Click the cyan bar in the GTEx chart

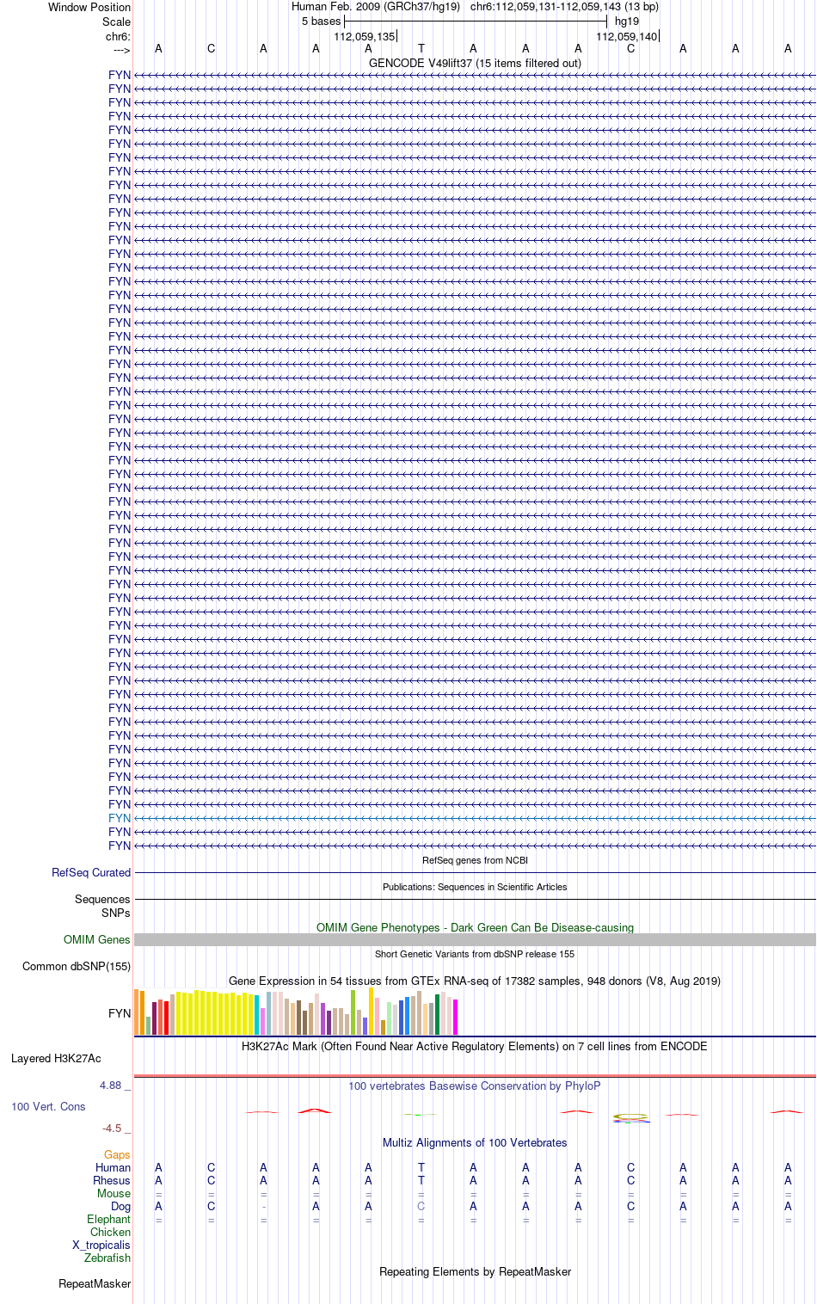click(x=257, y=1015)
